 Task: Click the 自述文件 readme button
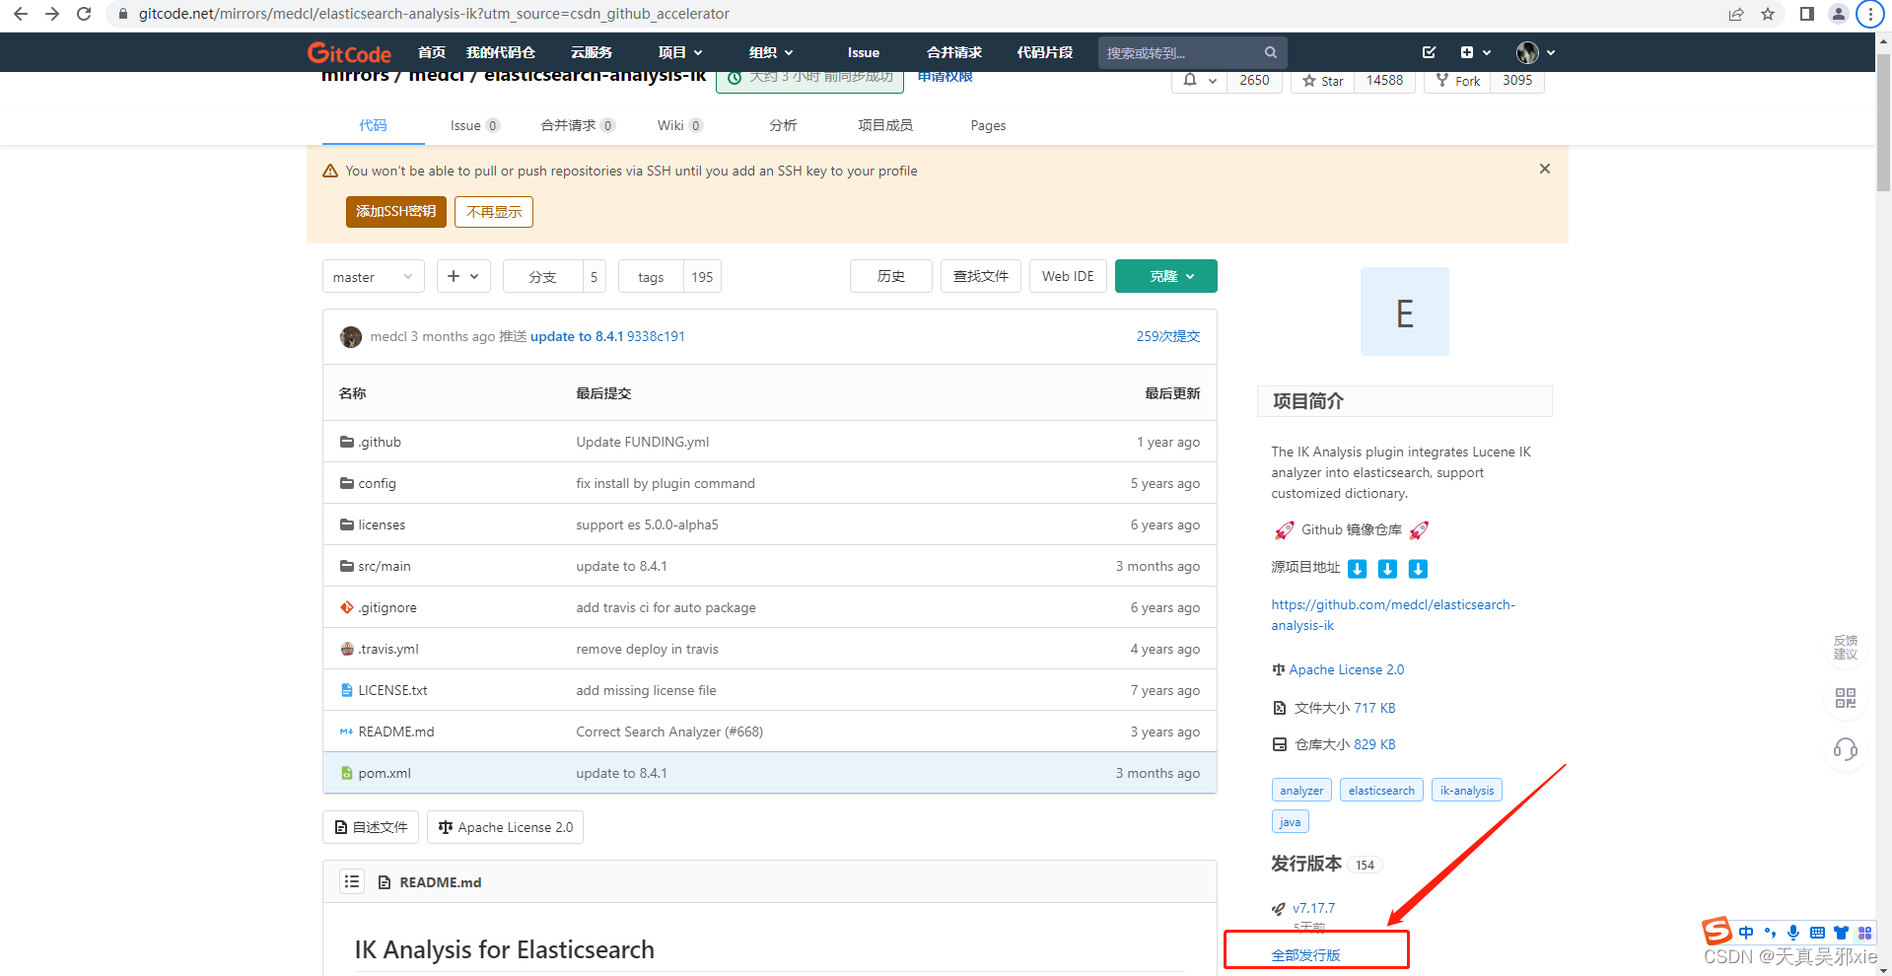(x=371, y=827)
